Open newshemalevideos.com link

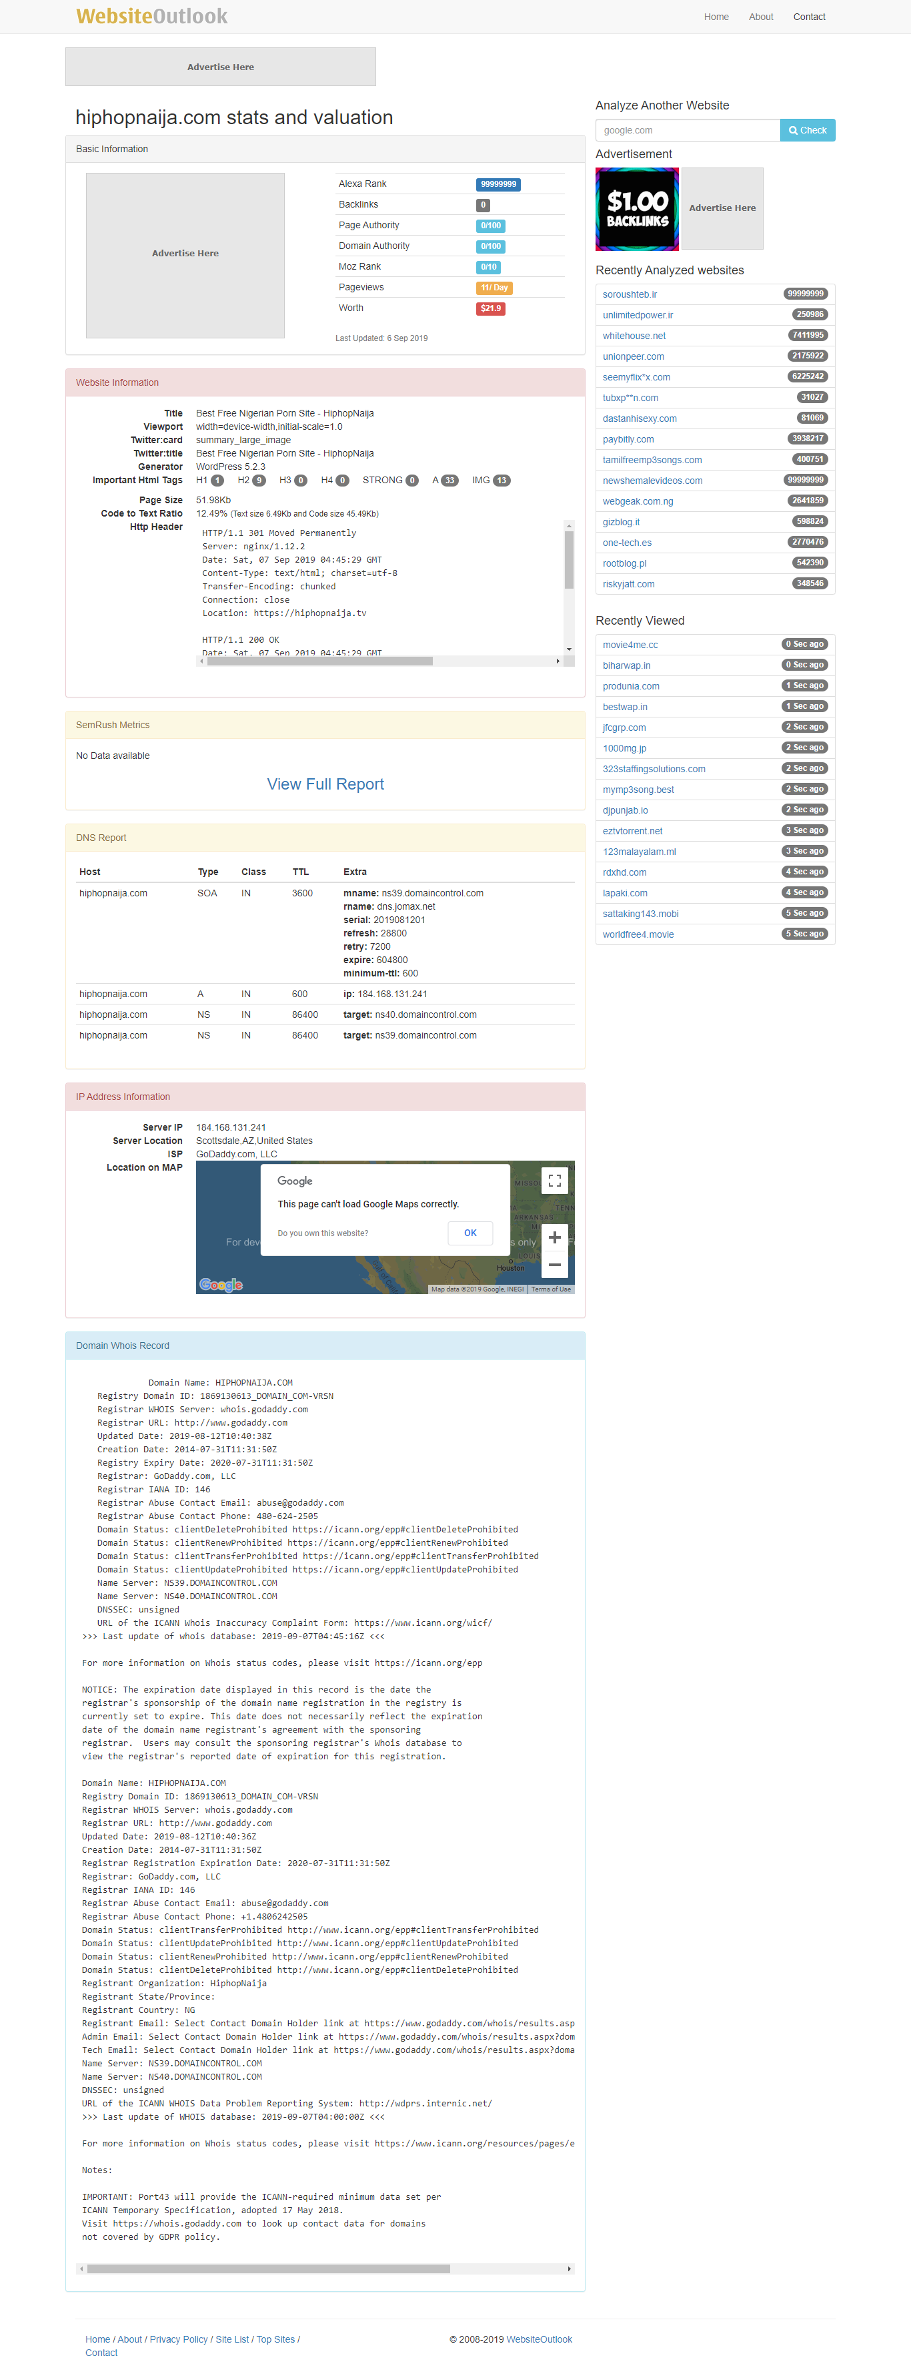pos(652,481)
